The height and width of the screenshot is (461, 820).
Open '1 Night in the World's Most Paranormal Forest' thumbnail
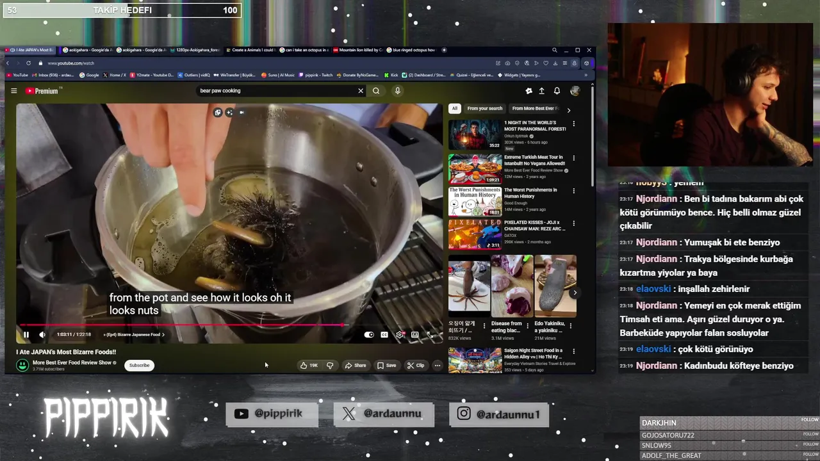(x=475, y=134)
